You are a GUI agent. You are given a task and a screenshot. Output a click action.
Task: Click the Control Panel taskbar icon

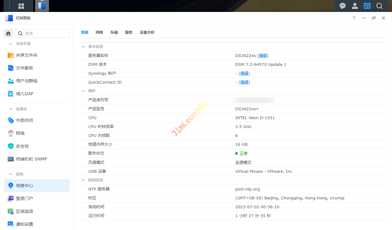coord(42,6)
